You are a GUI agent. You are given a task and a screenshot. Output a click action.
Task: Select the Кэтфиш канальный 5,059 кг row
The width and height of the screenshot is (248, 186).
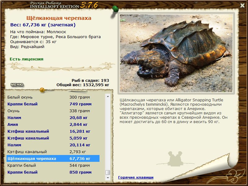point(53,138)
